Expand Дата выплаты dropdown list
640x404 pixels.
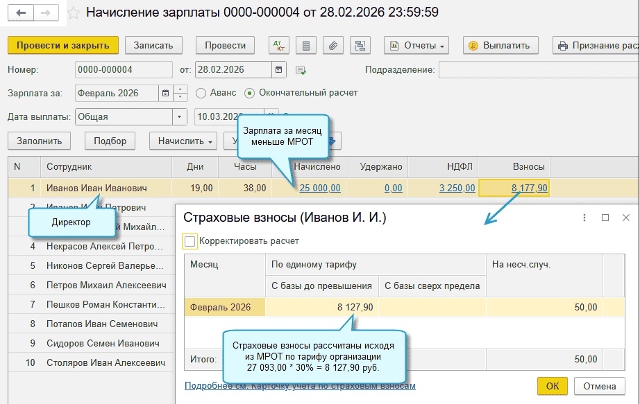click(x=180, y=116)
